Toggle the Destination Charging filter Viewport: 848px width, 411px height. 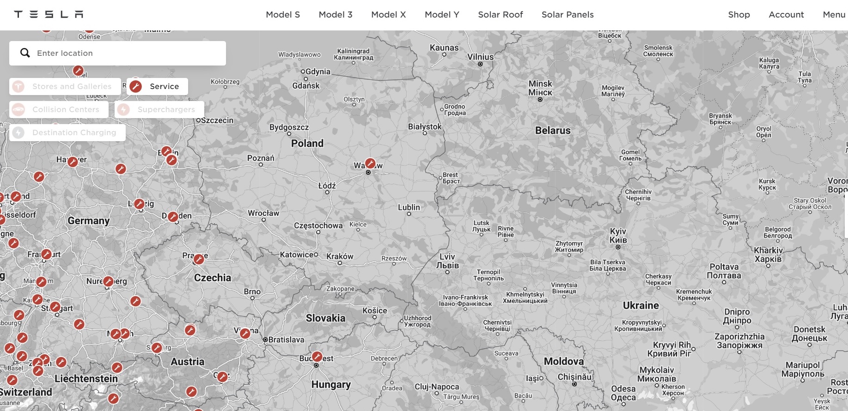[67, 132]
